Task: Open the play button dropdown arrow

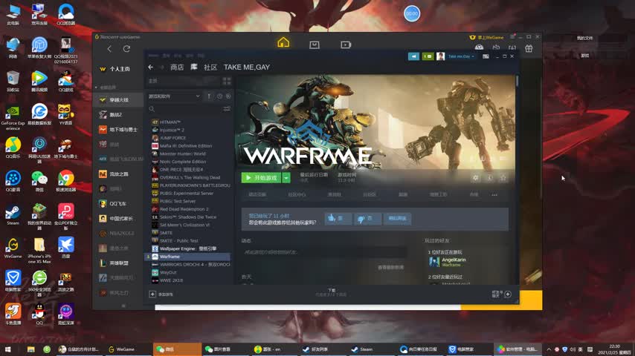Action: pos(286,178)
